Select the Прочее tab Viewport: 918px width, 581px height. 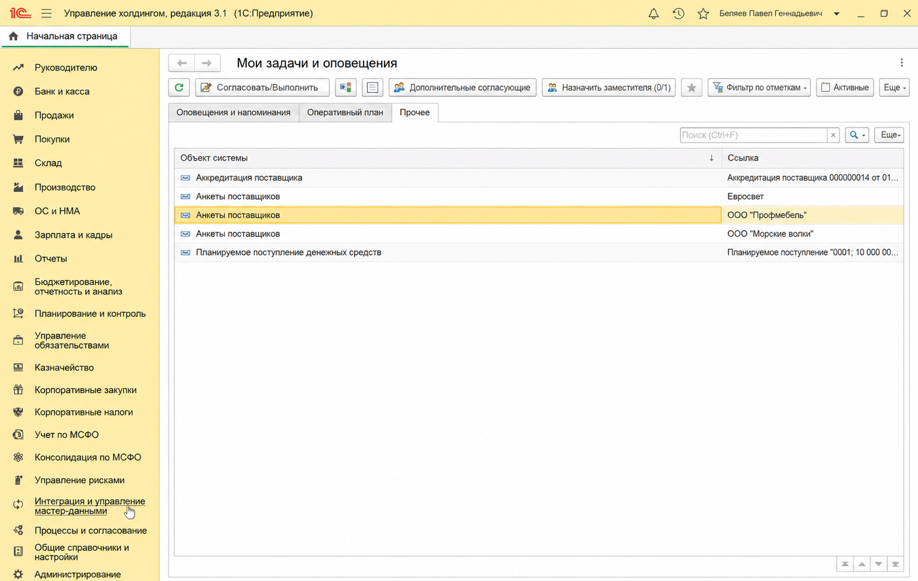pos(414,112)
